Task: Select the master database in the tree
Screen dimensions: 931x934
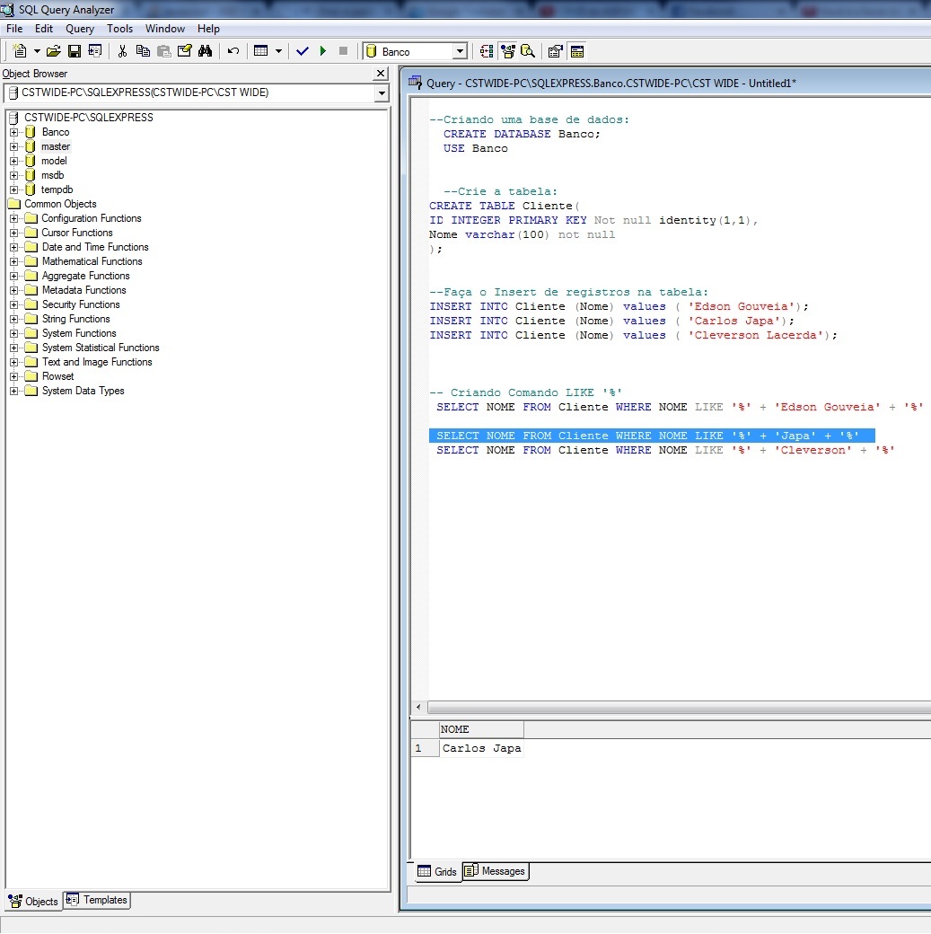Action: pos(56,146)
